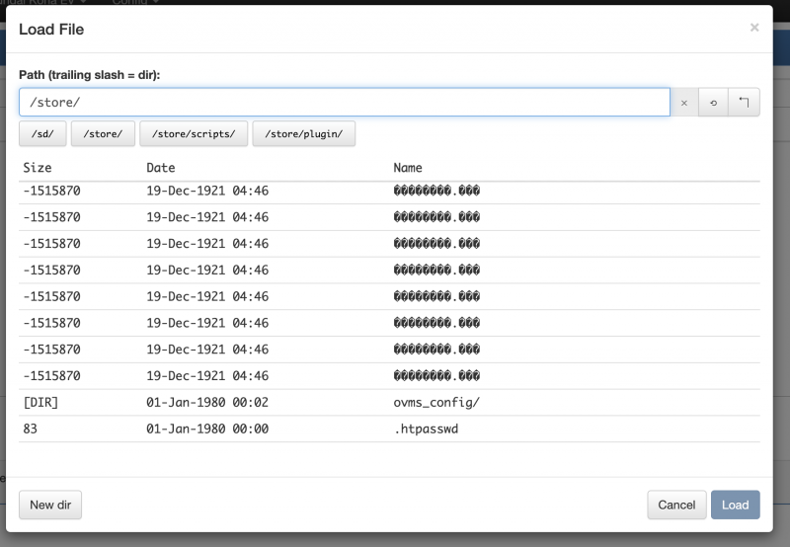Click the New dir button
The height and width of the screenshot is (547, 790).
[x=50, y=505]
